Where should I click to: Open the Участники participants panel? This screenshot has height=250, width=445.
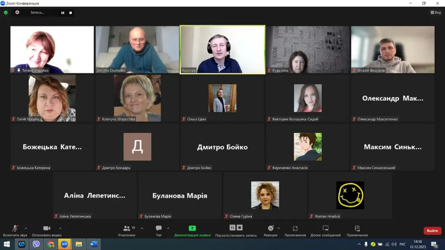click(126, 231)
